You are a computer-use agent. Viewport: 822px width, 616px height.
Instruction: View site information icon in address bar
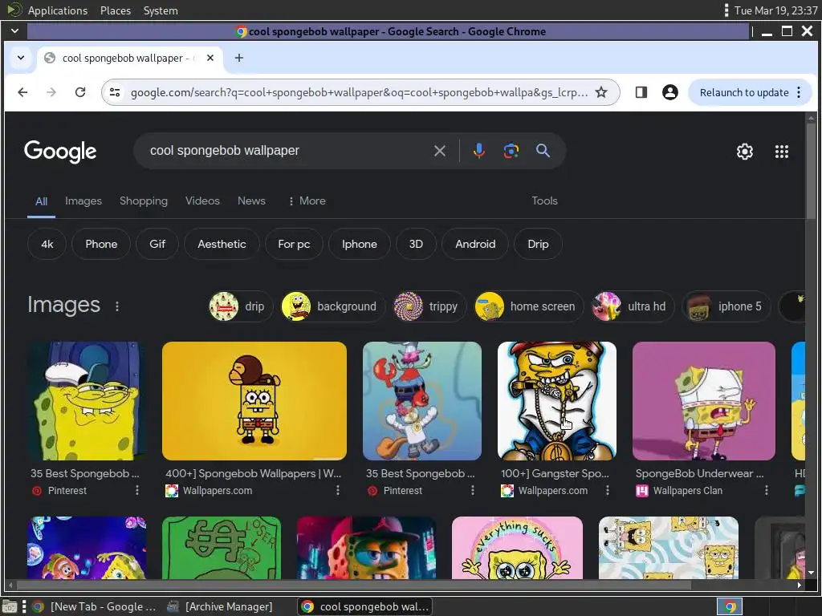(115, 92)
